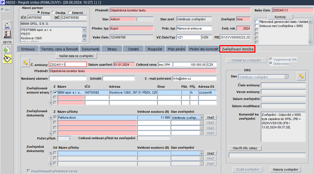Viewport: 314px width, 174px height.
Task: Click the E-mail potvrzení input field
Action: coord(194,78)
